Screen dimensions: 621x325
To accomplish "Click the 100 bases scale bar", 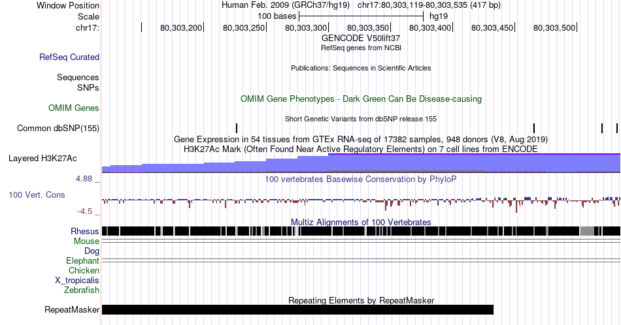I will tap(361, 16).
